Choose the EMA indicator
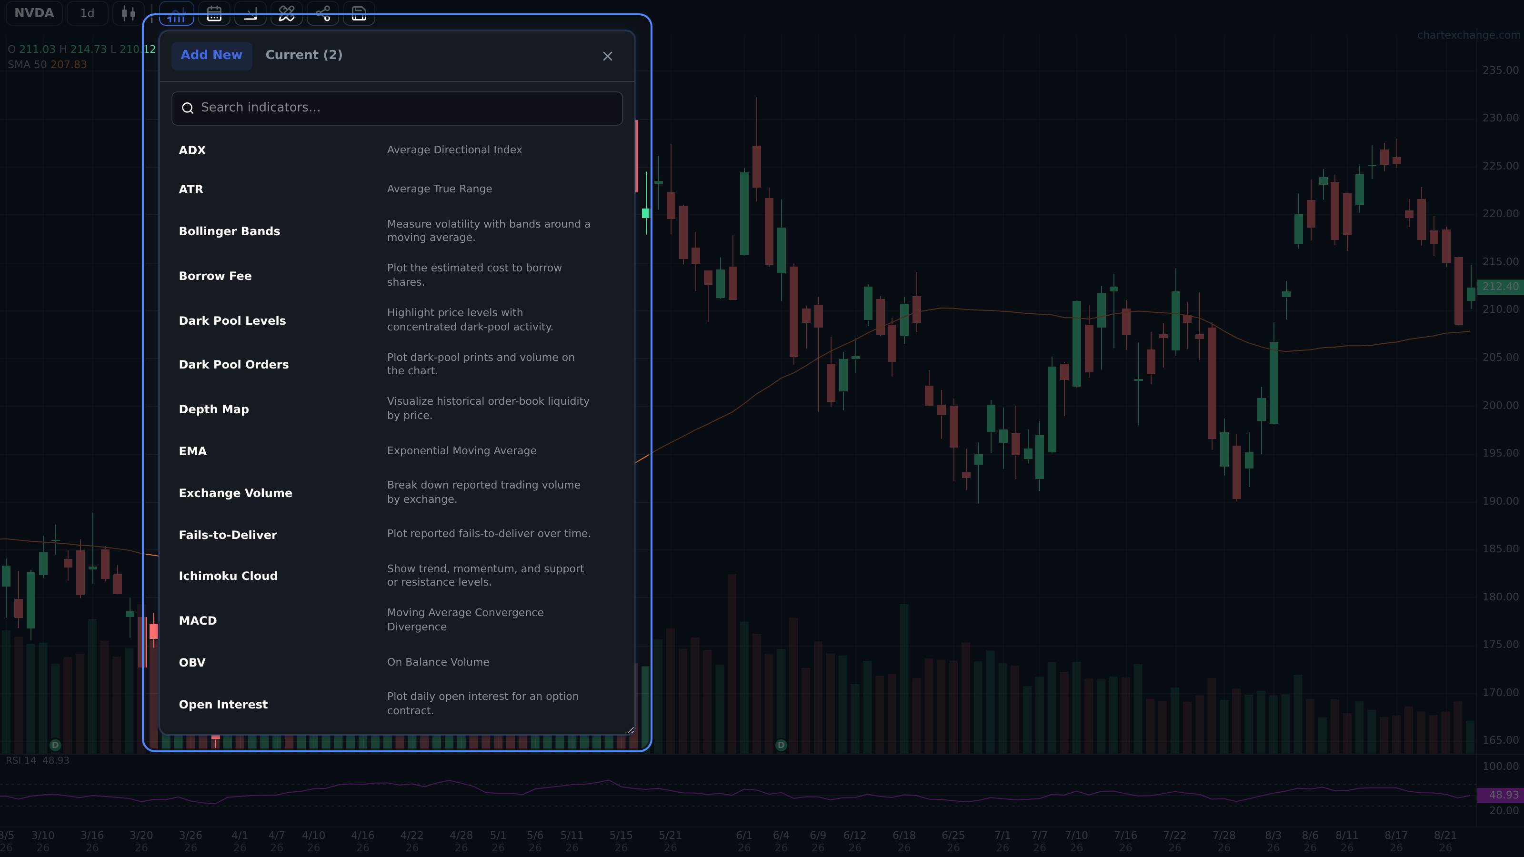The height and width of the screenshot is (857, 1524). [397, 451]
